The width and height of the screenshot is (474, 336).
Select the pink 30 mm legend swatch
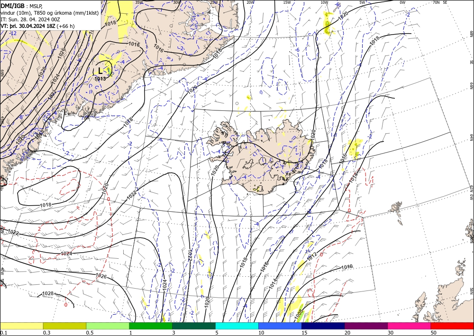410,326
